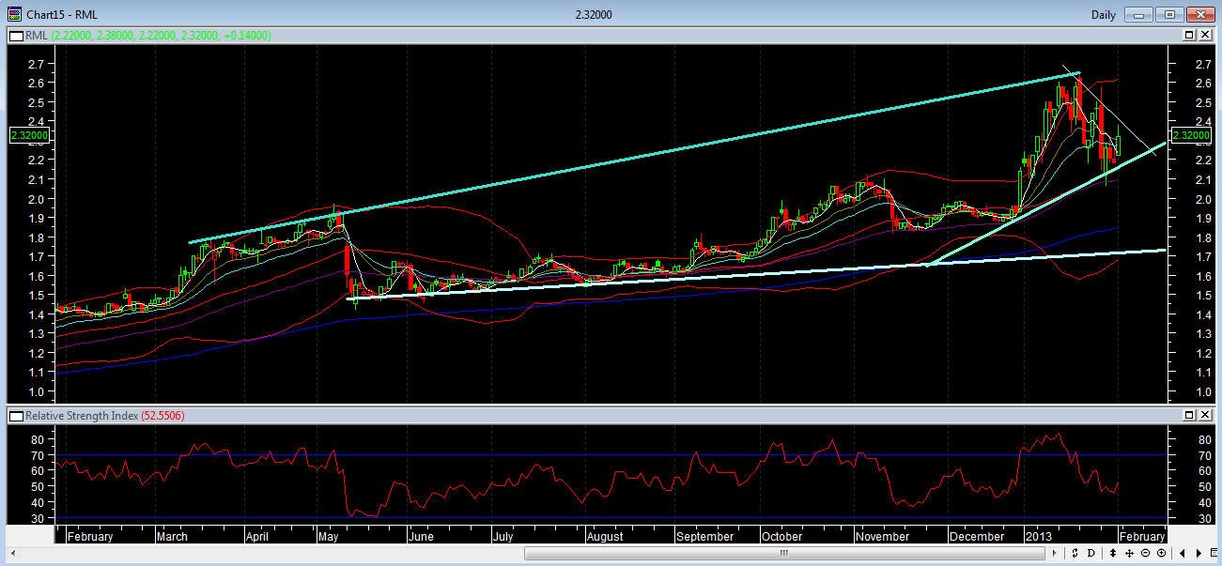
Task: Minimize the Chart15 window
Action: (1139, 14)
